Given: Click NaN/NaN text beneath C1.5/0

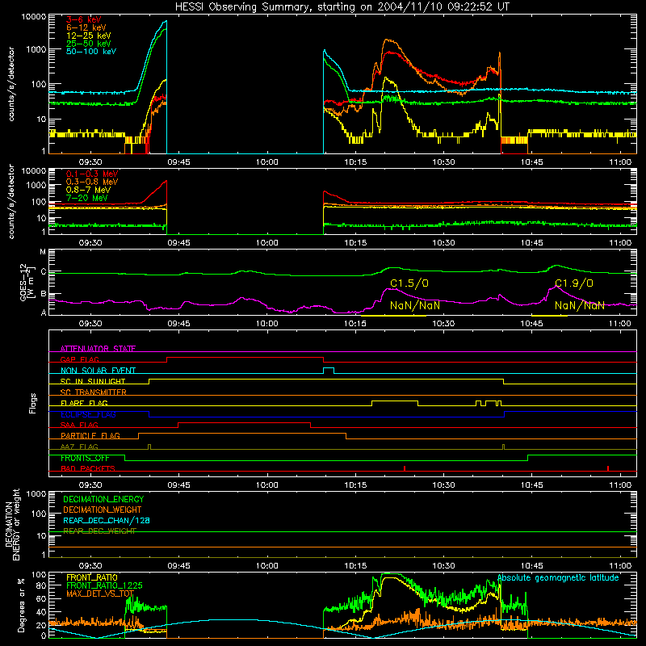Looking at the screenshot, I should (x=415, y=306).
